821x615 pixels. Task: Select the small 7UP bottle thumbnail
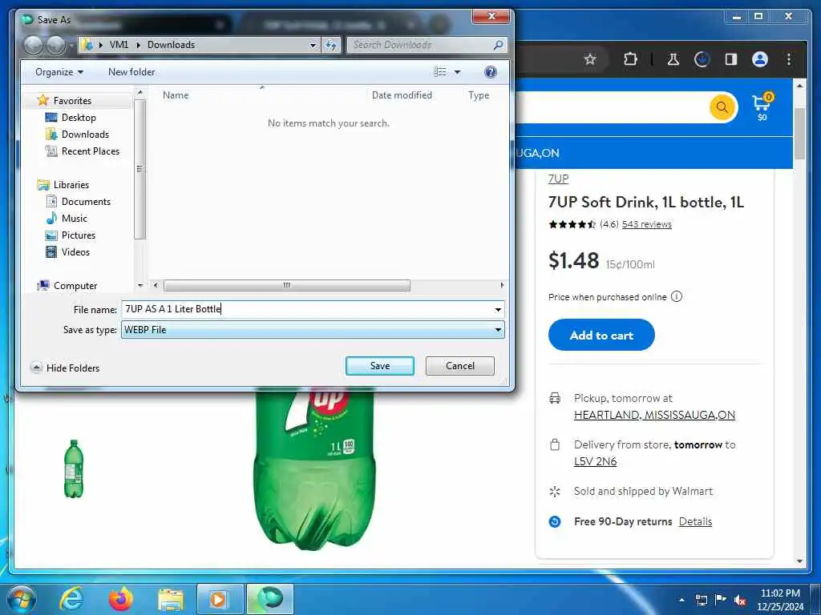tap(73, 468)
